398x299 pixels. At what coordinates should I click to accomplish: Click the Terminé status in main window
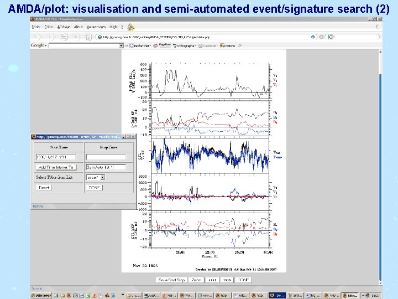(37, 288)
